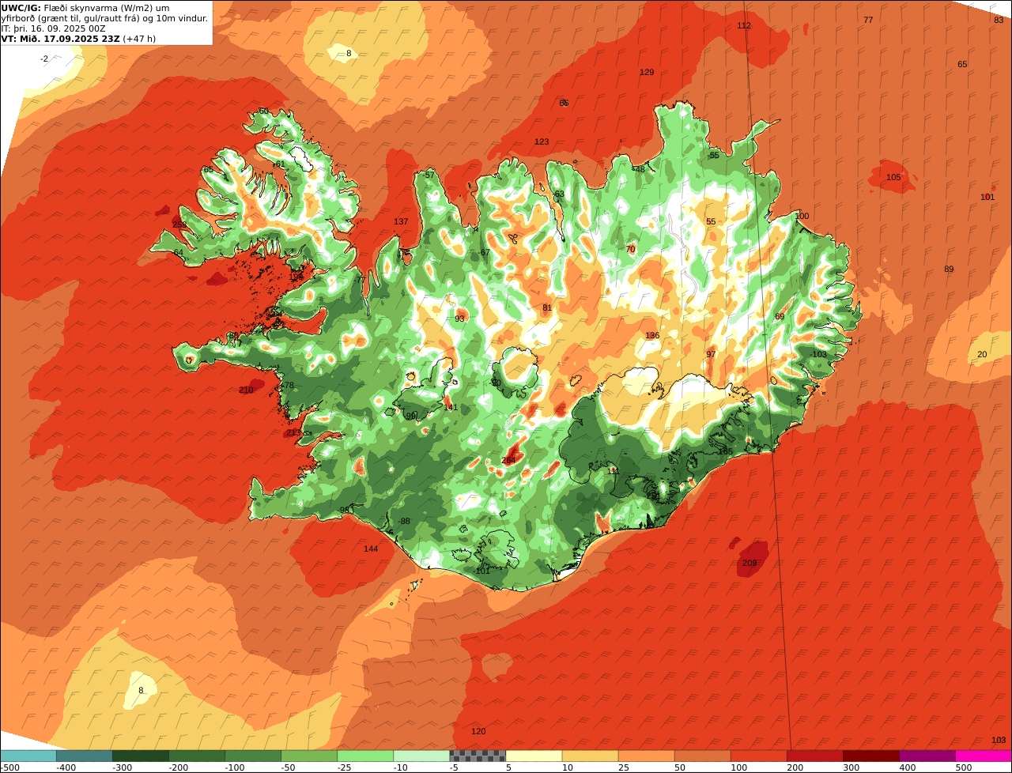Select the legend label -500
The height and width of the screenshot is (773, 1012).
tap(10, 767)
